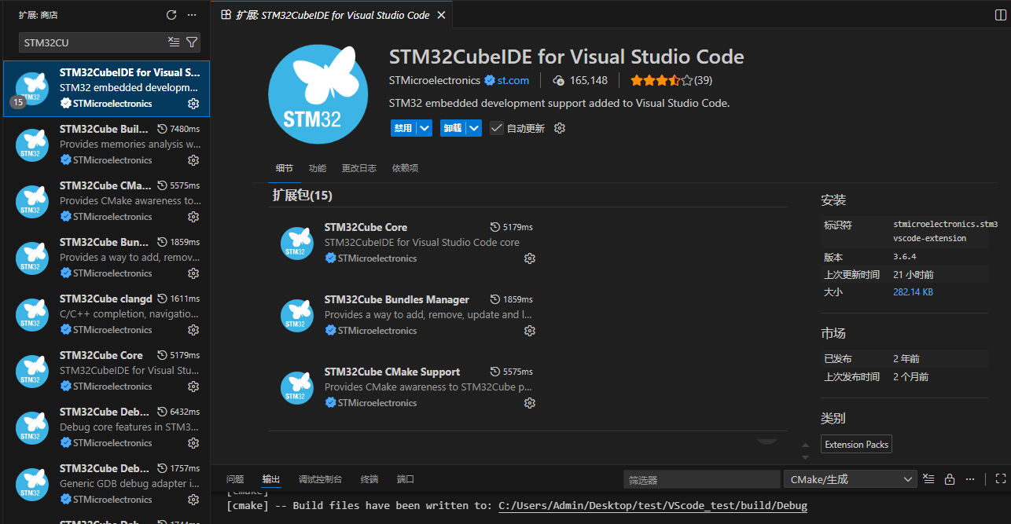Open the st.com publisher link
1011x524 pixels.
513,80
